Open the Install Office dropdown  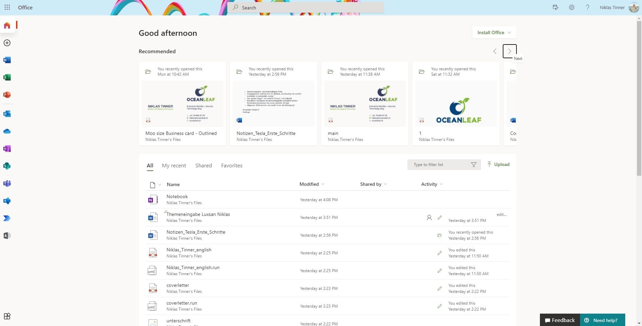click(493, 32)
